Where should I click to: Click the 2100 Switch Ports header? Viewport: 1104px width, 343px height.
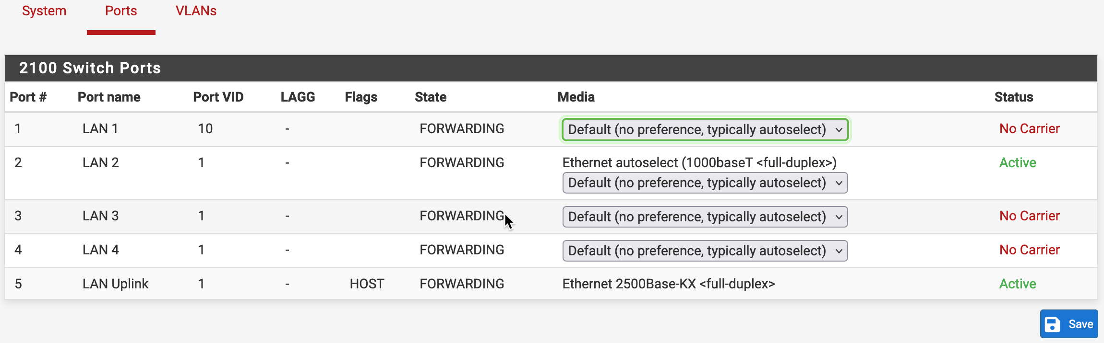(90, 68)
